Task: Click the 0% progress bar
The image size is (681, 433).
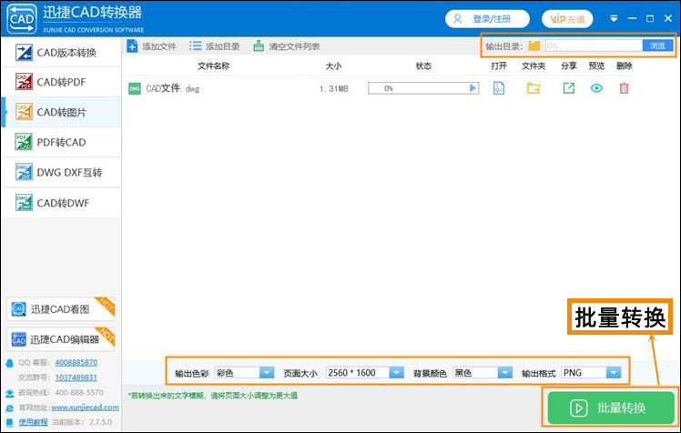Action: coord(423,88)
